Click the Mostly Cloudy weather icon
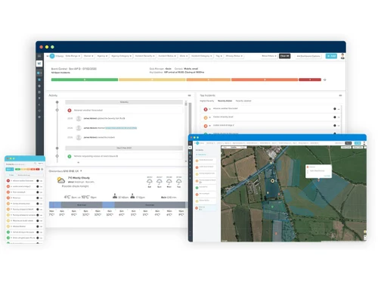 [x=61, y=180]
